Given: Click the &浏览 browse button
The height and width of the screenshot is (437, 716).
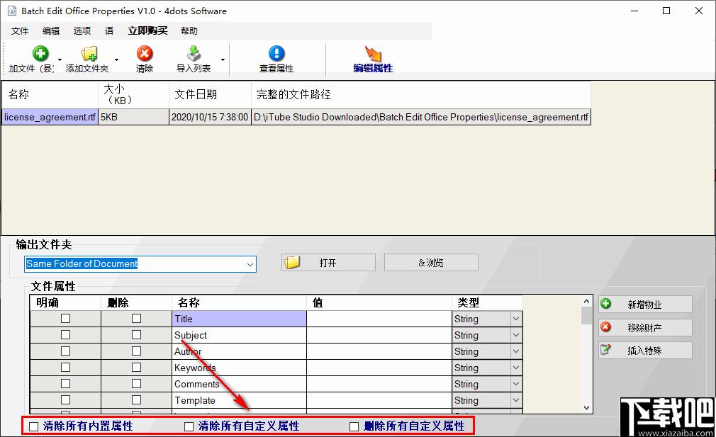Looking at the screenshot, I should (431, 262).
